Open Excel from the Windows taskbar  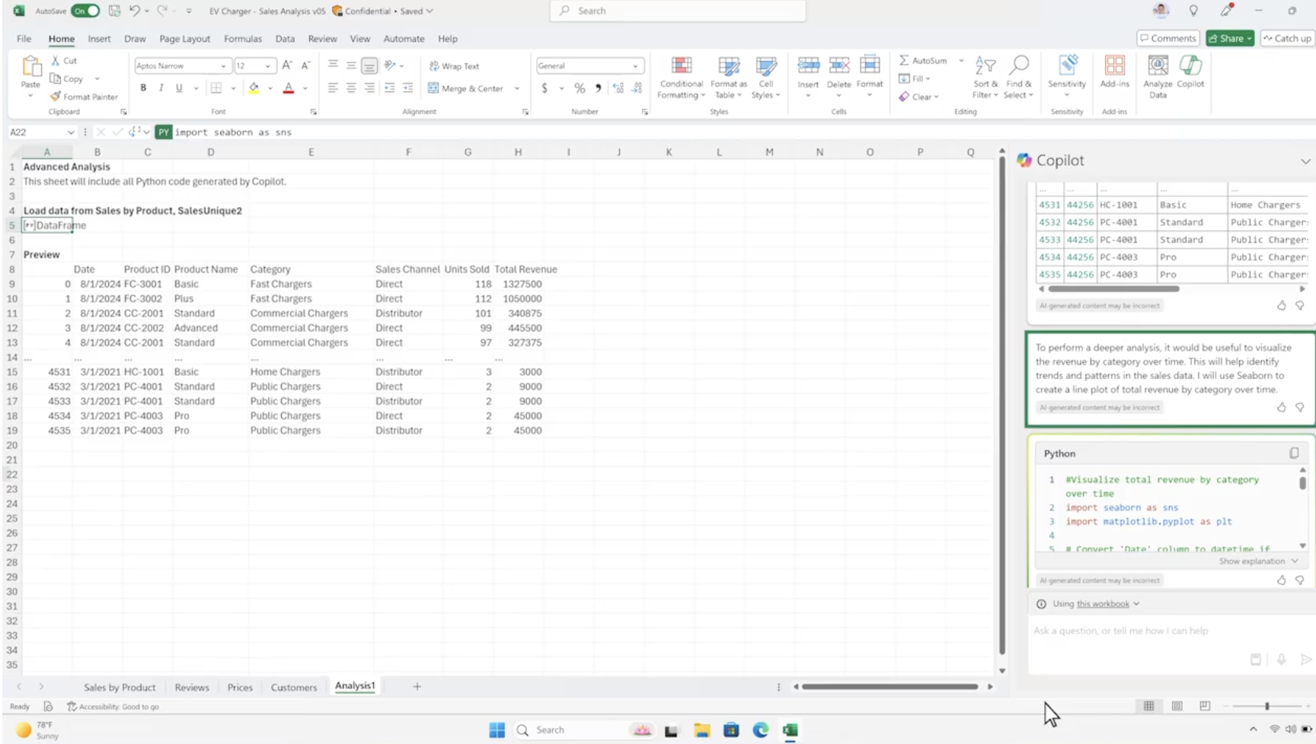(x=790, y=730)
